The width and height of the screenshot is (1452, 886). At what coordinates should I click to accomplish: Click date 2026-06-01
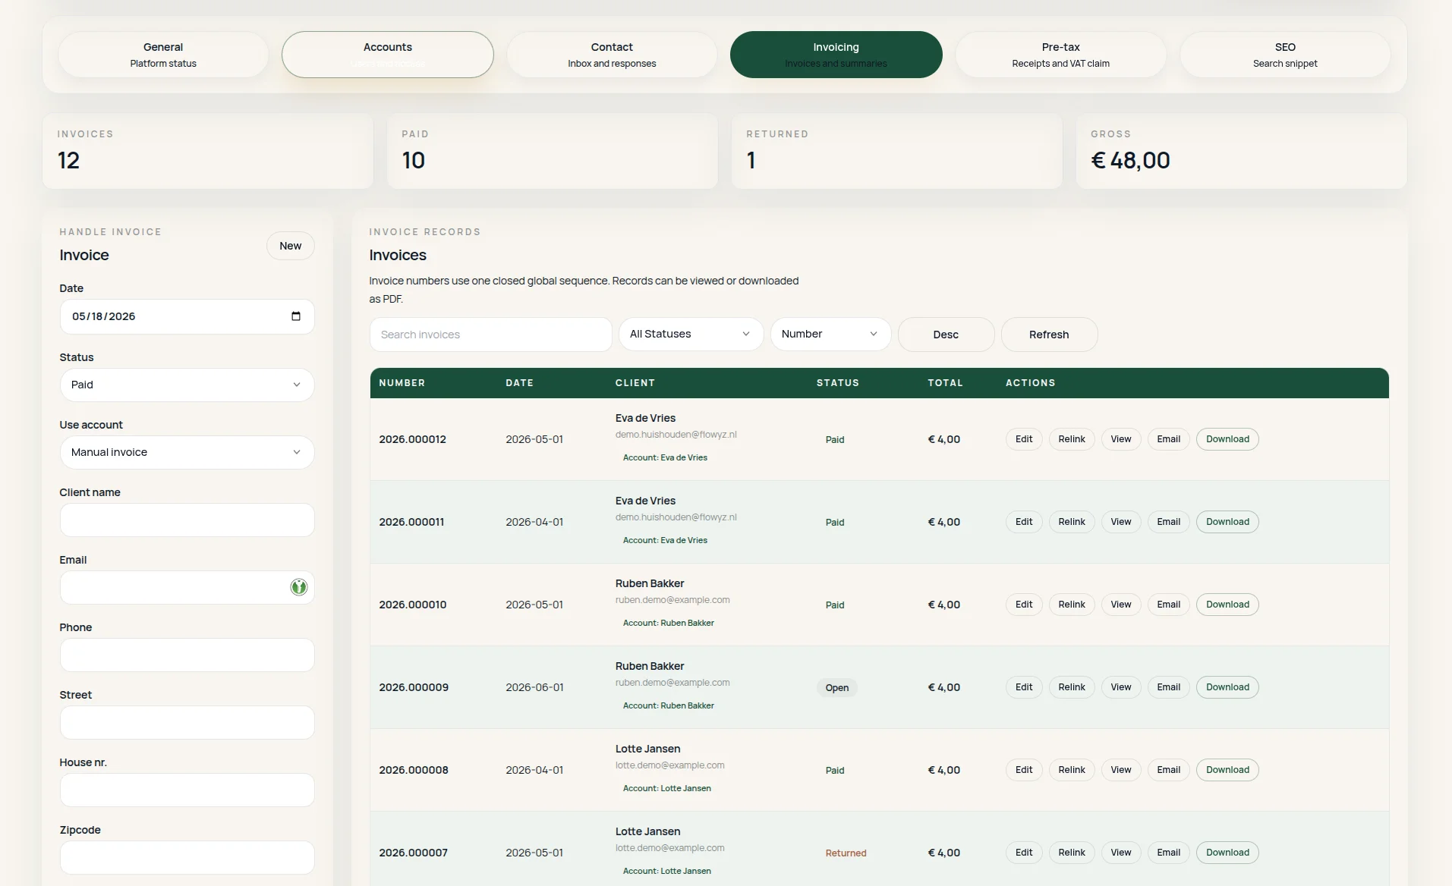(x=534, y=687)
